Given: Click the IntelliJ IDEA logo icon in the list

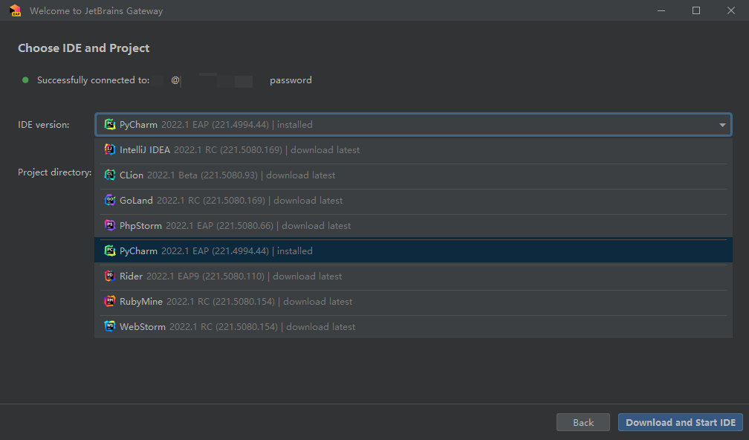Looking at the screenshot, I should [110, 149].
